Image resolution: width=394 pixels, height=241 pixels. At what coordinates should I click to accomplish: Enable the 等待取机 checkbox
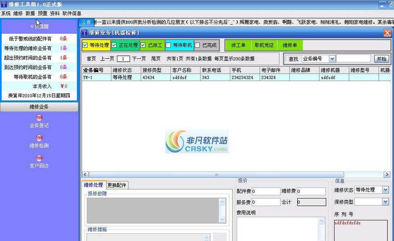pyautogui.click(x=169, y=45)
